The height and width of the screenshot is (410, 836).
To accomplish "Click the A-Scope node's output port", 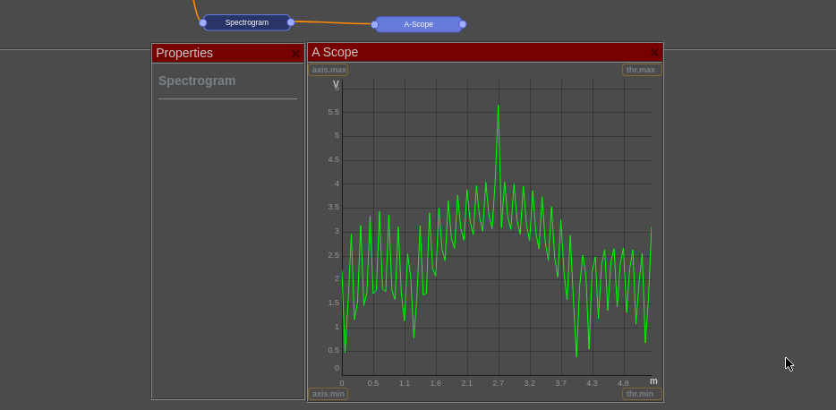I will pyautogui.click(x=463, y=24).
